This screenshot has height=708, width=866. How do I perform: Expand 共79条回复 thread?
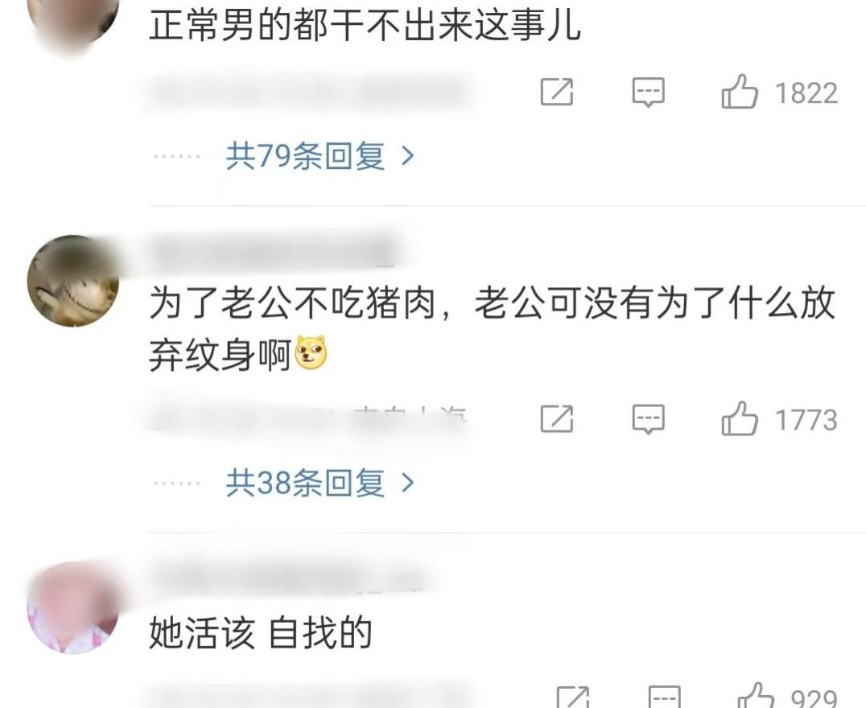[320, 156]
